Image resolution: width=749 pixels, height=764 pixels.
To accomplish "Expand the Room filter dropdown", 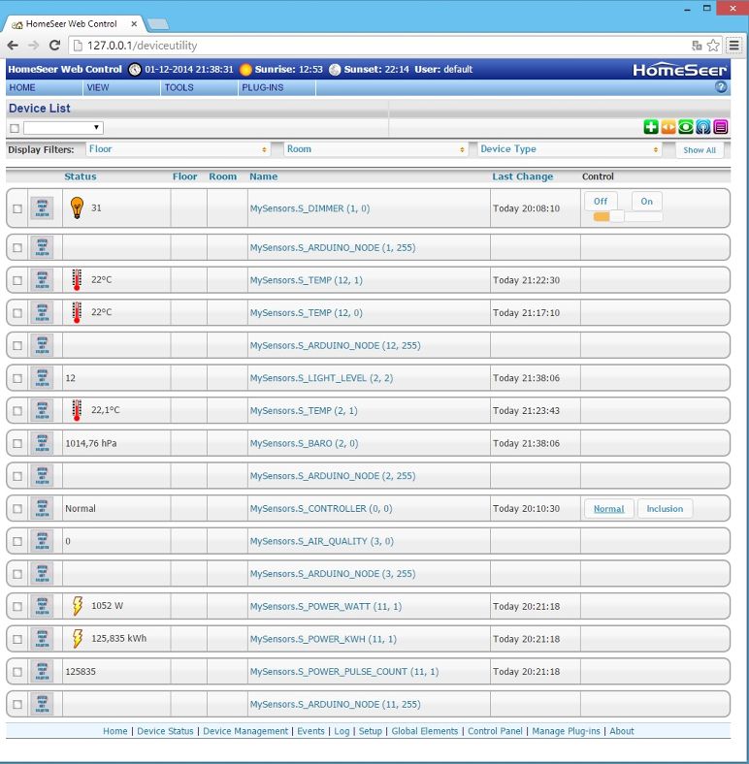I will (375, 149).
